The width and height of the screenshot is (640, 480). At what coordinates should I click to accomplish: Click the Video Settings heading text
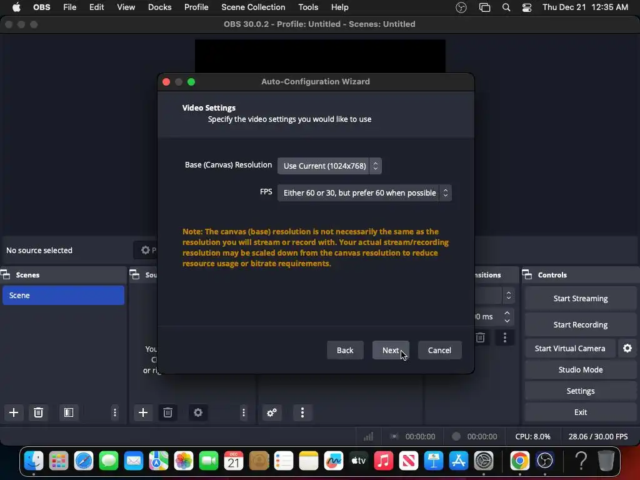click(209, 107)
